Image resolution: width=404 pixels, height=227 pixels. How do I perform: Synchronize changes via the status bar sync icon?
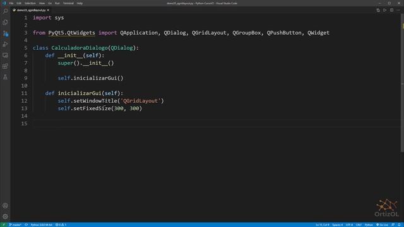click(x=26, y=224)
